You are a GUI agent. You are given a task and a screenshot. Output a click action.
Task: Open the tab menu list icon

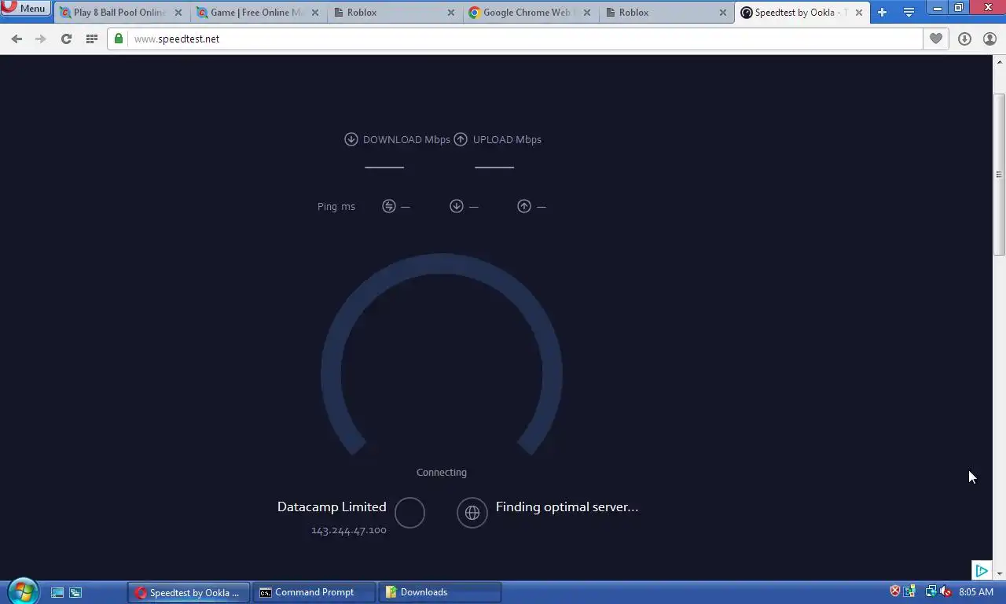tap(909, 13)
